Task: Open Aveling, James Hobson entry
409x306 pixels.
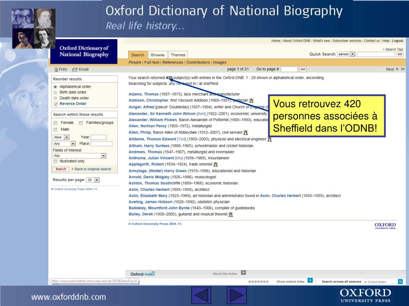Action: tap(151, 202)
